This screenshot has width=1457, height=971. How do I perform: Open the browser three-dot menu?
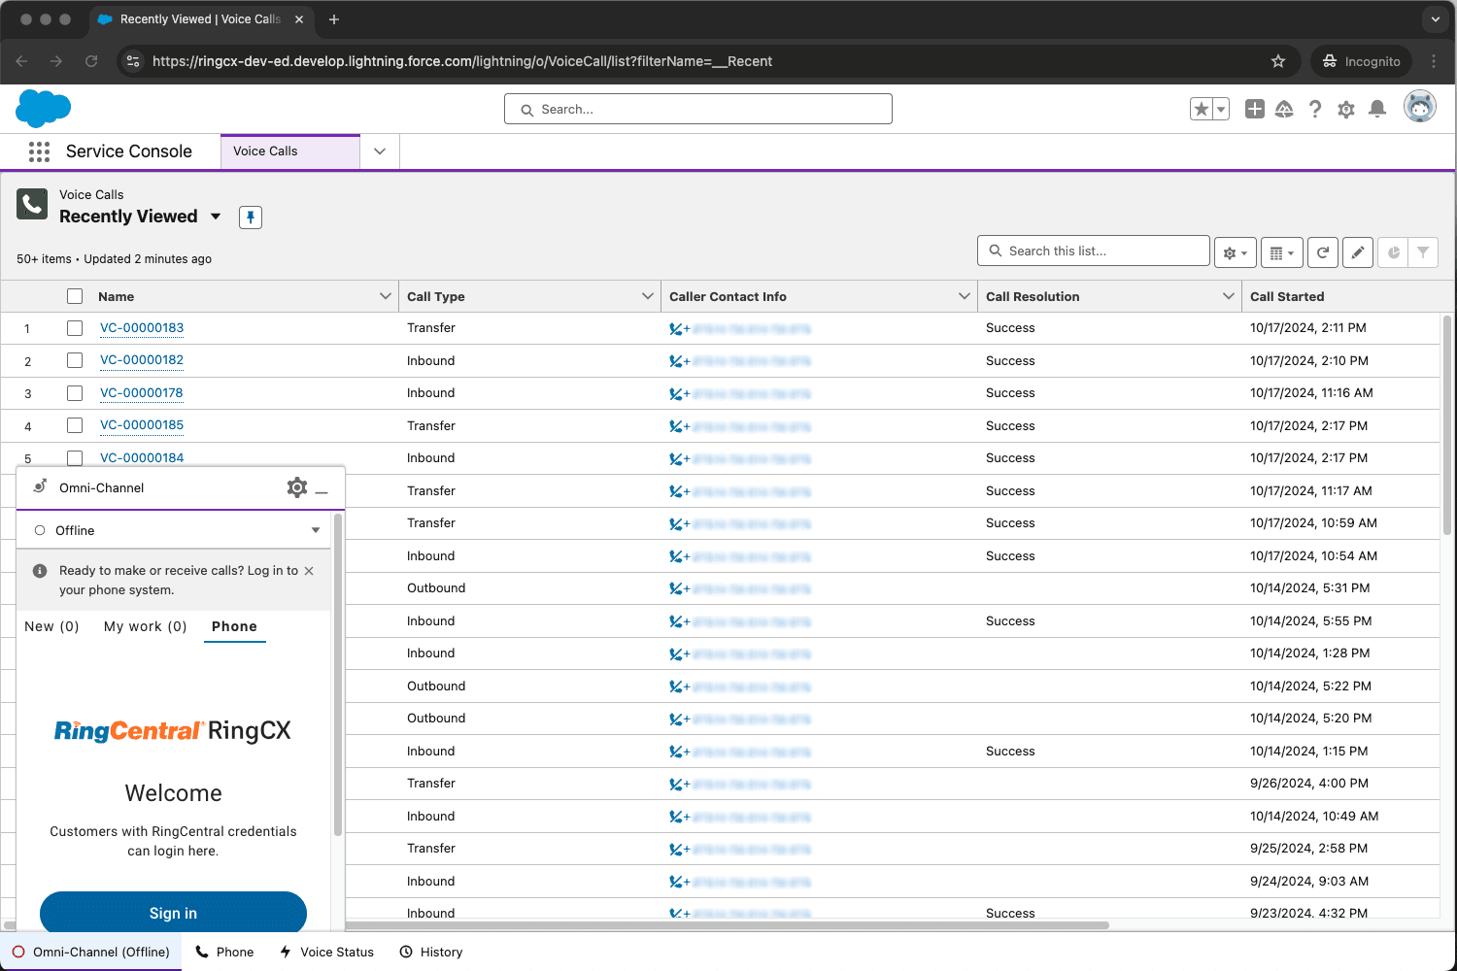1434,61
